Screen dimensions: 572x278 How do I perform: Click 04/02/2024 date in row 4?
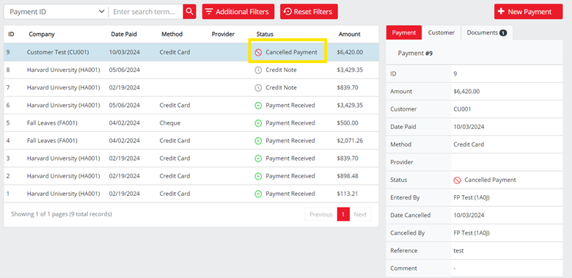tap(125, 141)
